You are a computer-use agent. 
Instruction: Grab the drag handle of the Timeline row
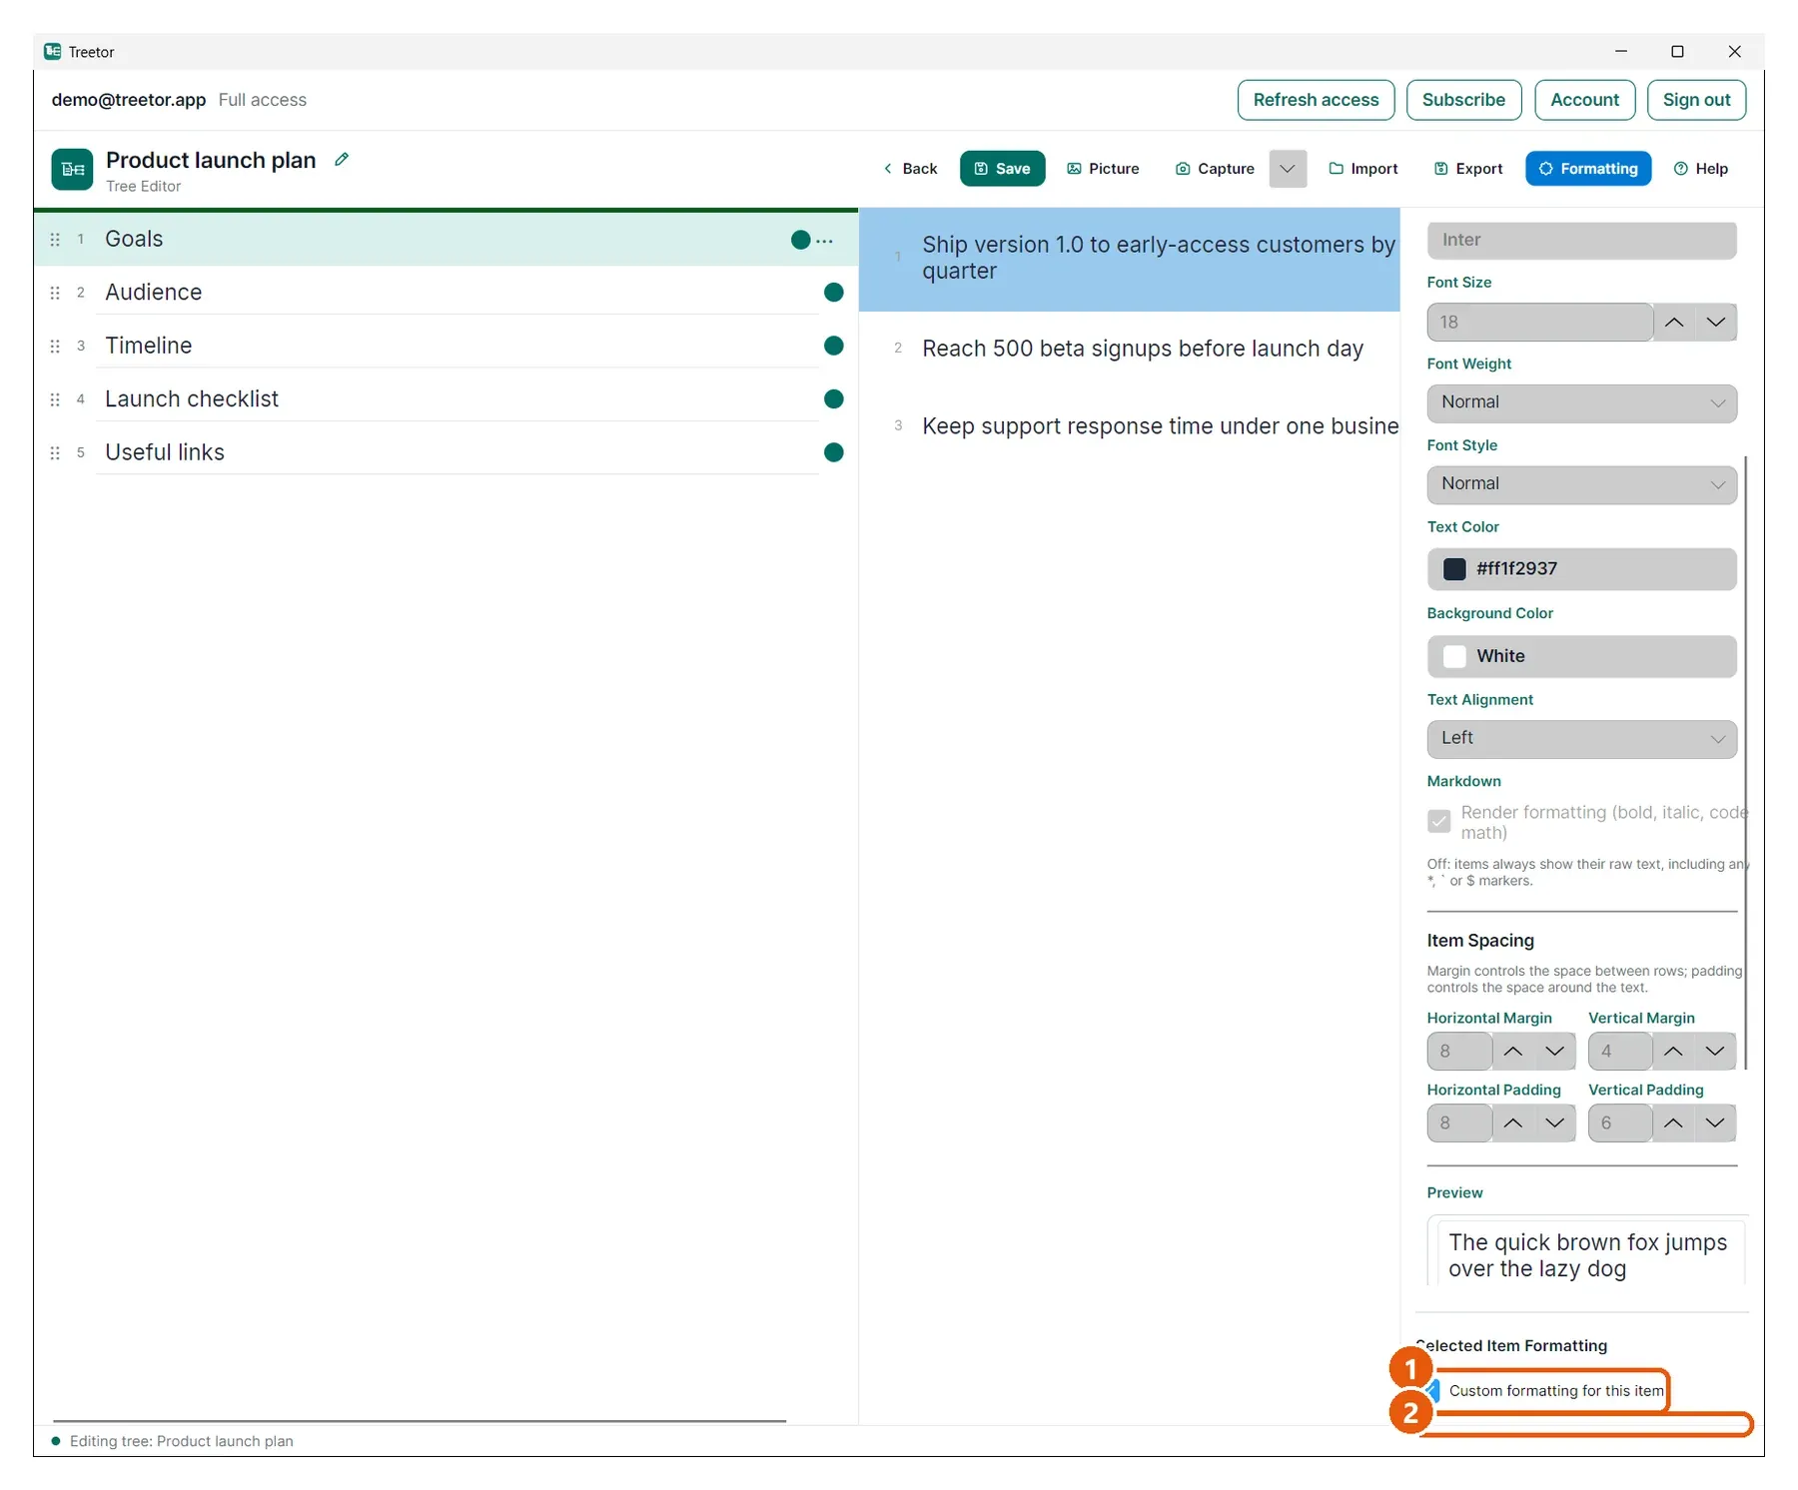(x=55, y=346)
